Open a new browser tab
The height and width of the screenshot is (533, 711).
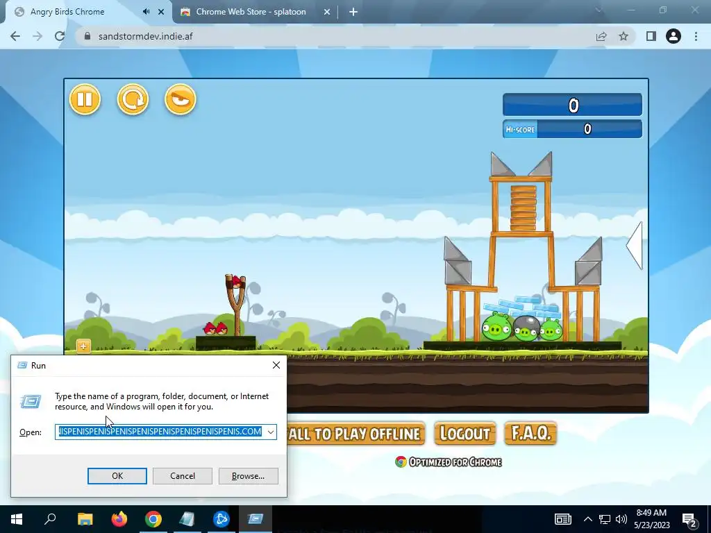pos(353,12)
